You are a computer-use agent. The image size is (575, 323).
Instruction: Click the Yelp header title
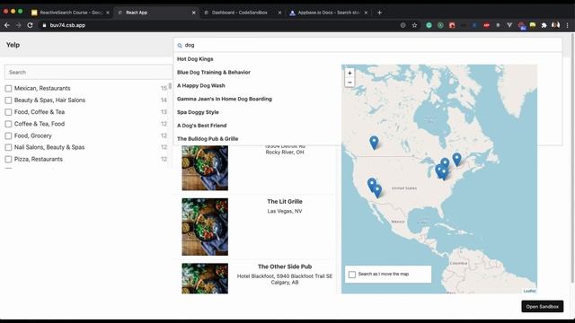tap(13, 45)
